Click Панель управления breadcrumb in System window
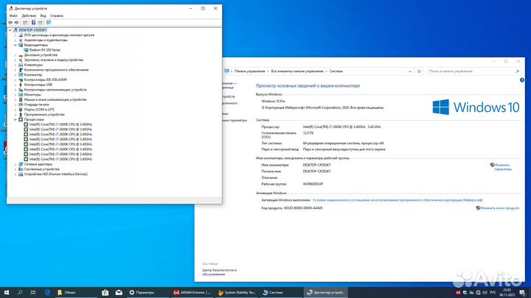This screenshot has width=531, height=298. 249,71
